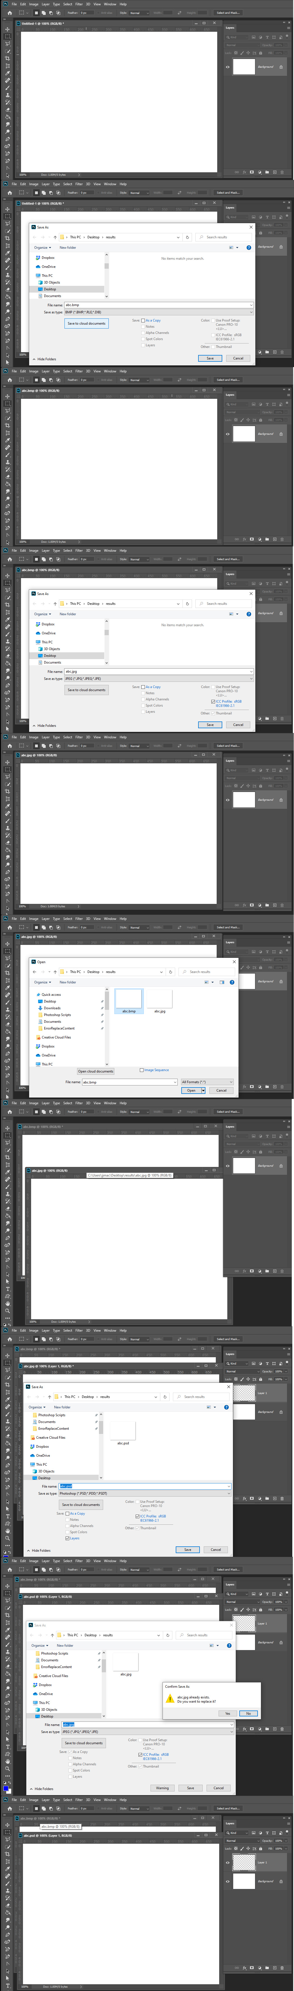Select OneDrive in the BMP Save As folder tree
The width and height of the screenshot is (294, 1991).
[48, 267]
